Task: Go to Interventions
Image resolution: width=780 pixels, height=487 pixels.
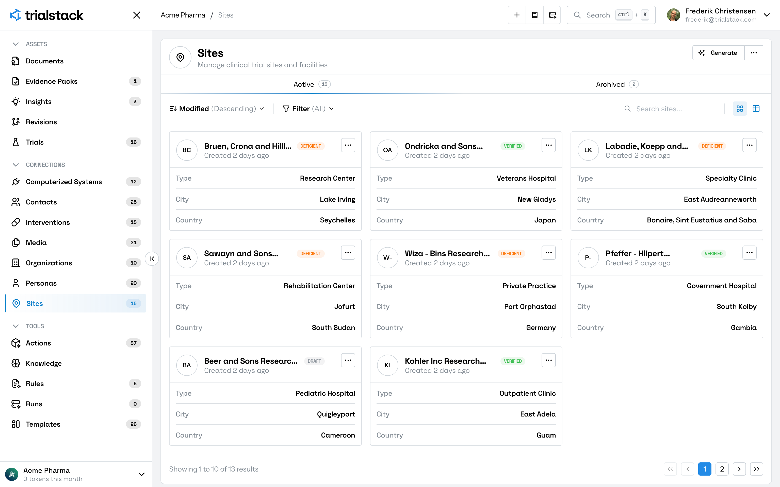Action: click(76, 222)
